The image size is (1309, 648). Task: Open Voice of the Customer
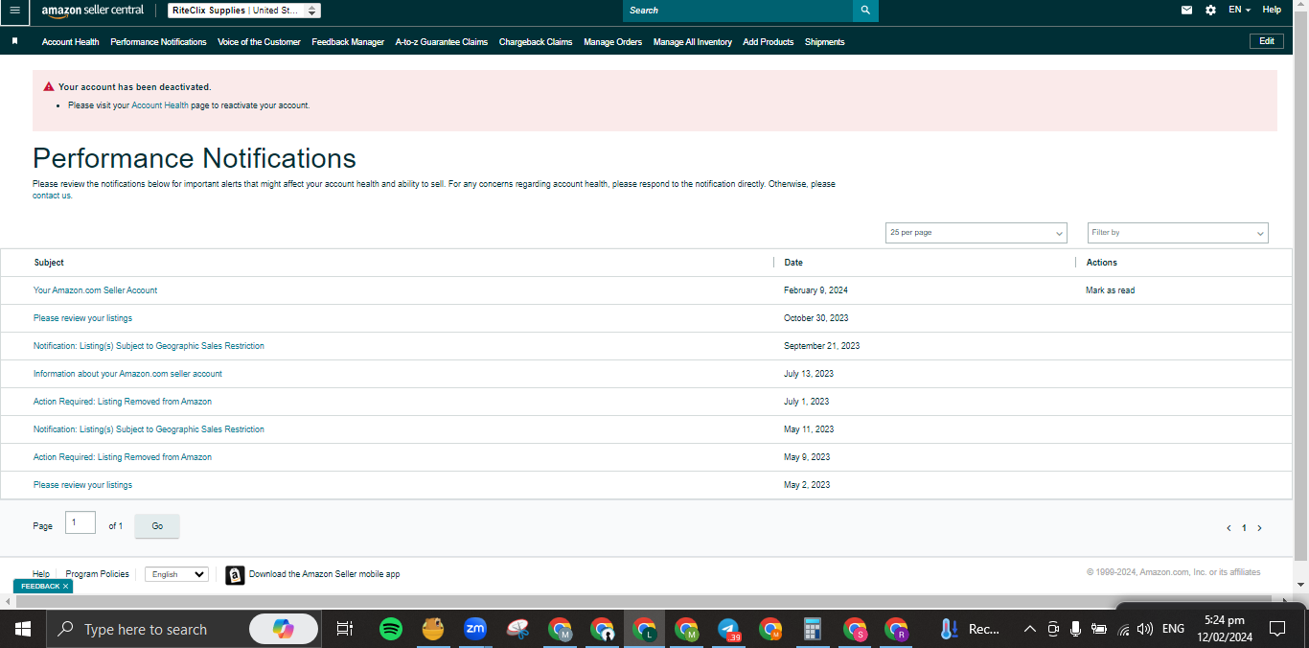(259, 42)
